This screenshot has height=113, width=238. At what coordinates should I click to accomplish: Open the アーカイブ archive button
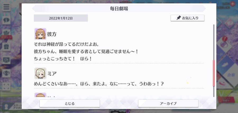click(x=168, y=103)
